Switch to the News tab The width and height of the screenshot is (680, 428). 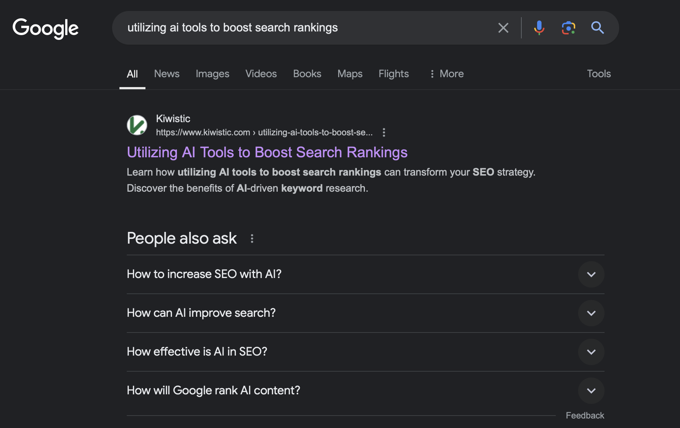167,74
